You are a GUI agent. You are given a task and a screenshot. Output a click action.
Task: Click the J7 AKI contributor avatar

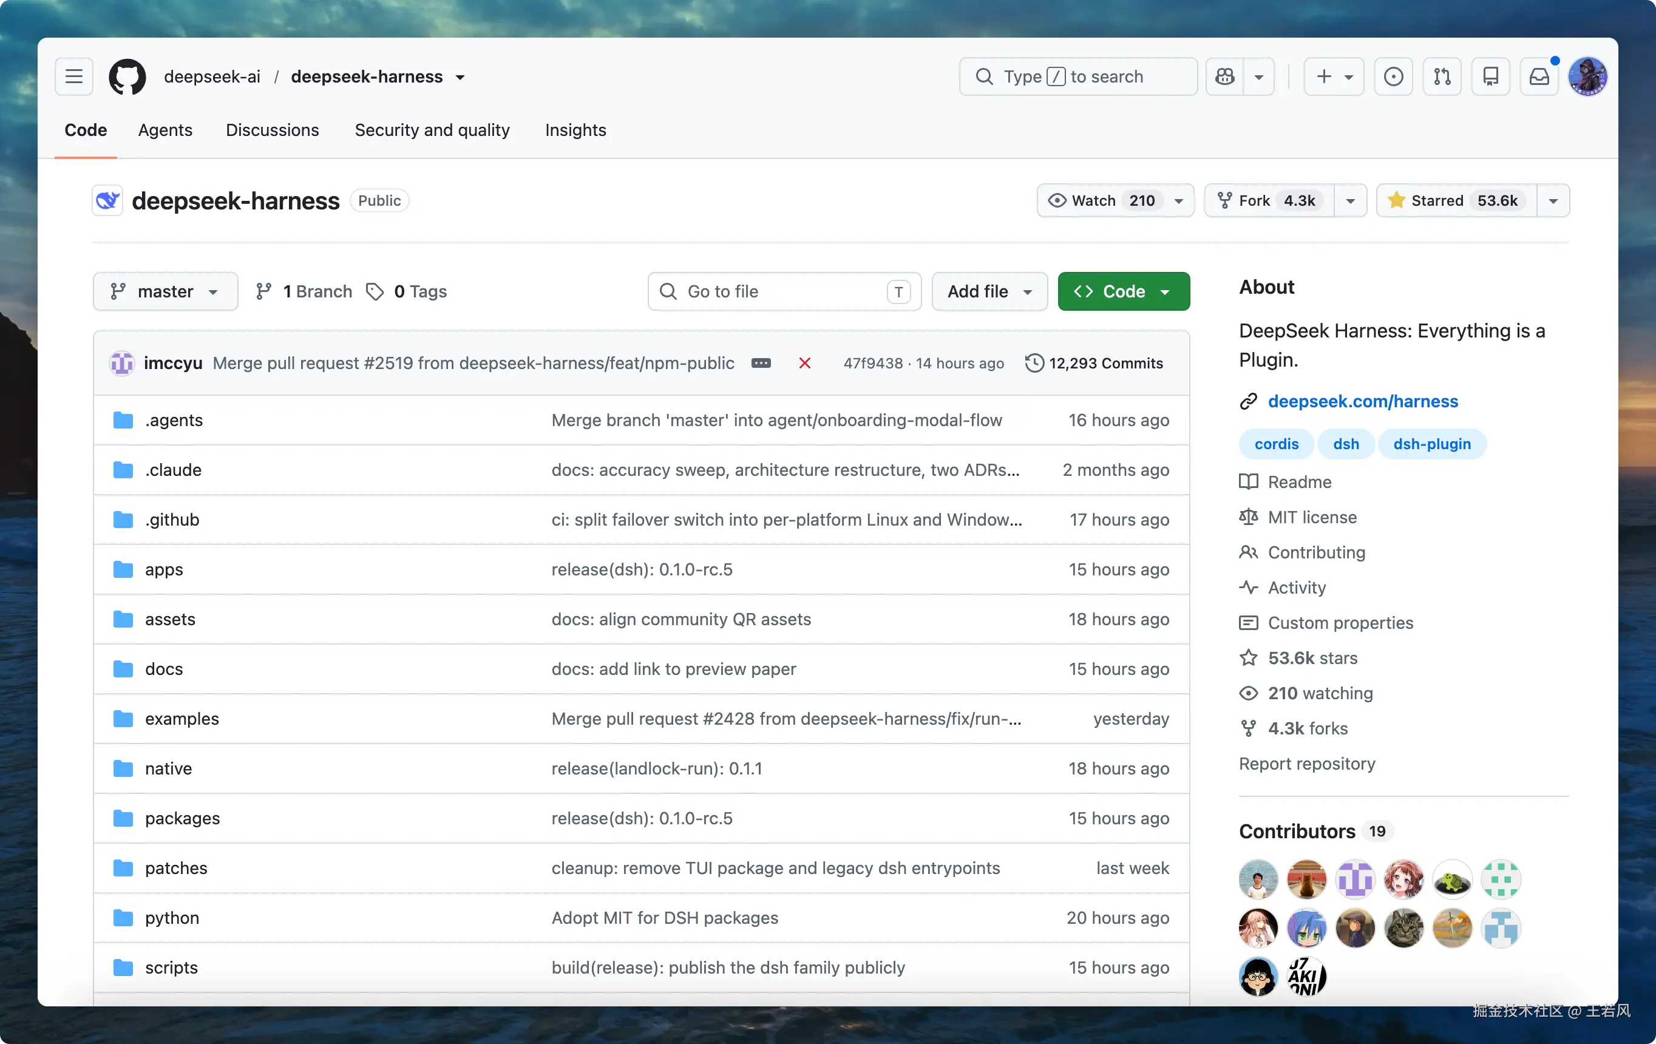1306,977
